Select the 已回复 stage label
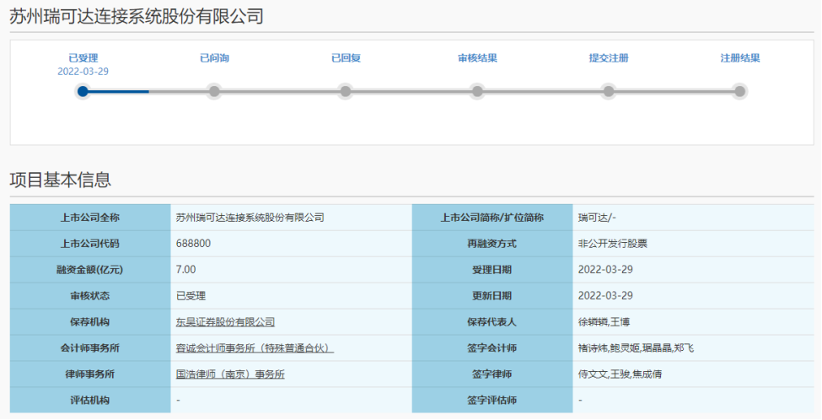 (346, 58)
